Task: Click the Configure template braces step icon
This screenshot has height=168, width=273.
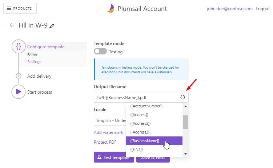Action: [19, 46]
